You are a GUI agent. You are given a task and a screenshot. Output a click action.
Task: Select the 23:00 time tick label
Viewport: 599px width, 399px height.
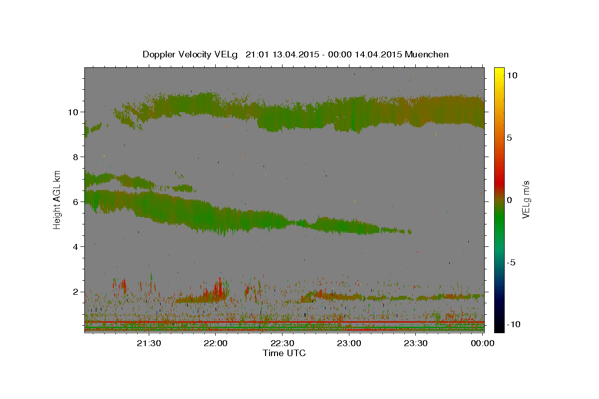349,343
